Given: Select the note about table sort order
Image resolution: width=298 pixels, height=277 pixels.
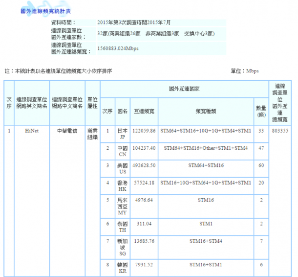Looking at the screenshot, I should 58,71.
